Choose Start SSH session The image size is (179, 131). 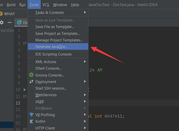tap(58, 88)
